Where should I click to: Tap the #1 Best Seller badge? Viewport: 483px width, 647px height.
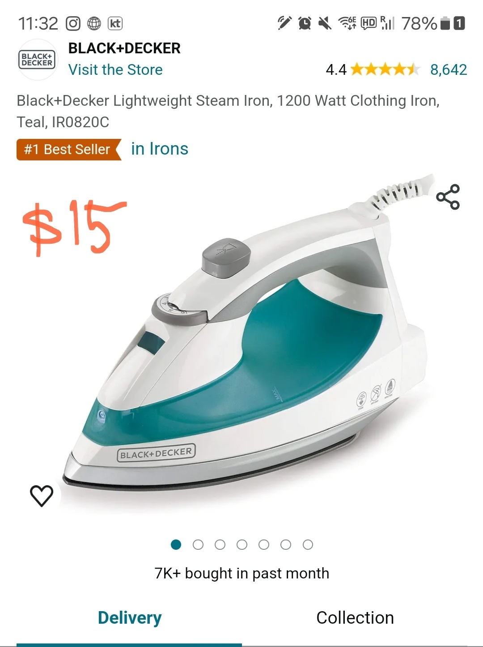69,149
